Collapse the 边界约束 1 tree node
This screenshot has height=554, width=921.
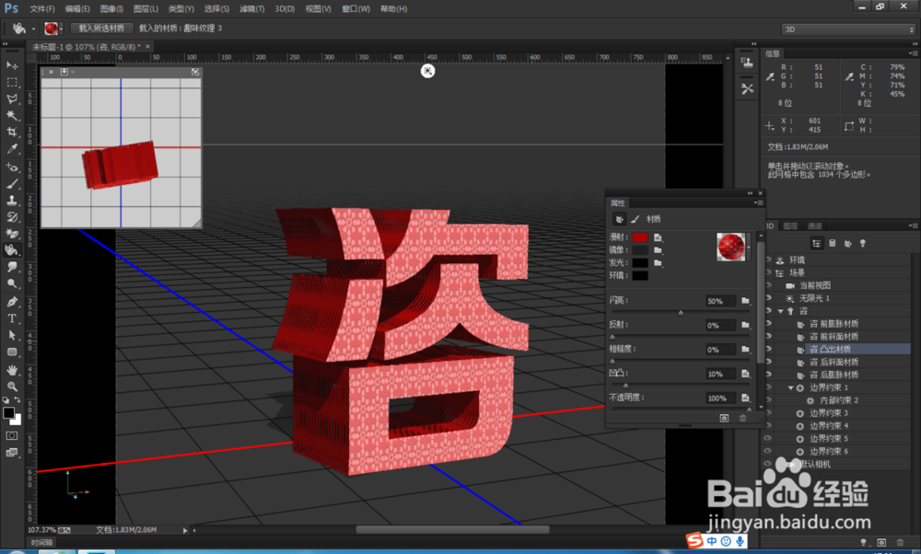[790, 388]
